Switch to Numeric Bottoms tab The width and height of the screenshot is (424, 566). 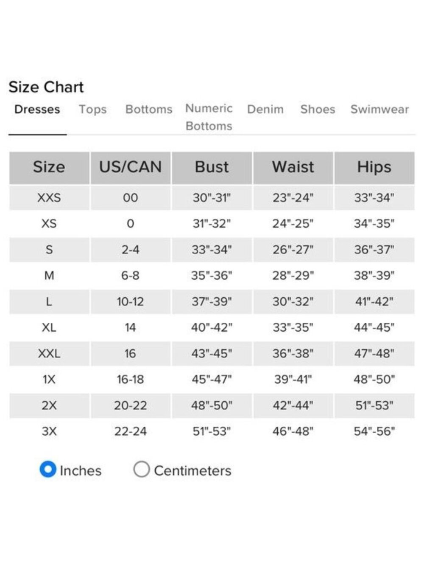click(x=209, y=117)
